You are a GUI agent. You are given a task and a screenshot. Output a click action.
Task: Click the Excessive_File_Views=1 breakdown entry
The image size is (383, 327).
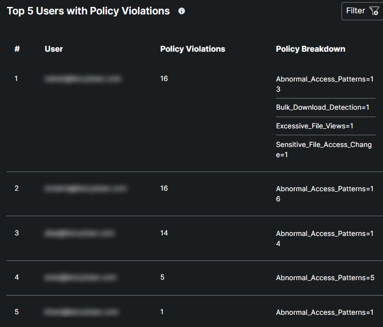point(314,126)
